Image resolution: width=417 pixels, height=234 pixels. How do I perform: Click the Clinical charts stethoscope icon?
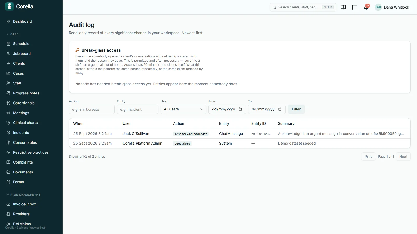(8, 123)
